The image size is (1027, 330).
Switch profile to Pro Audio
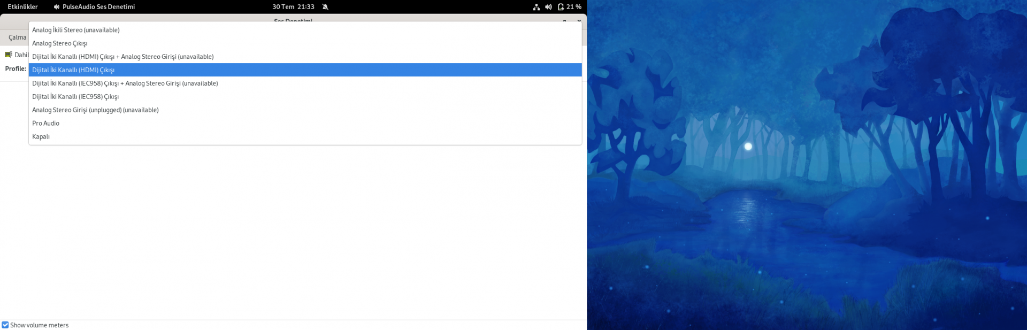[305, 124]
